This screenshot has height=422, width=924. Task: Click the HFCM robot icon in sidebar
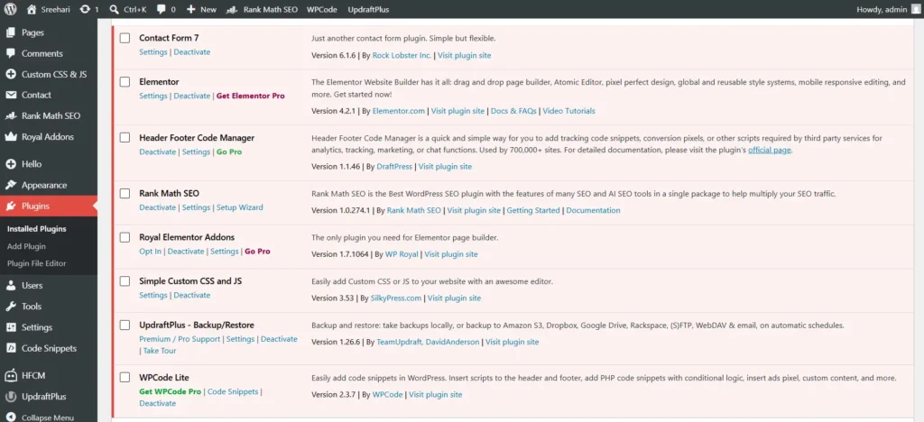click(11, 375)
